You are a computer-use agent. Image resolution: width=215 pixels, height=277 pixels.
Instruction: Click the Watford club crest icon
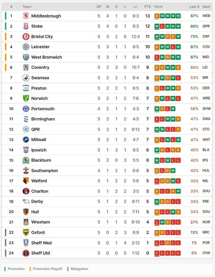26,181
